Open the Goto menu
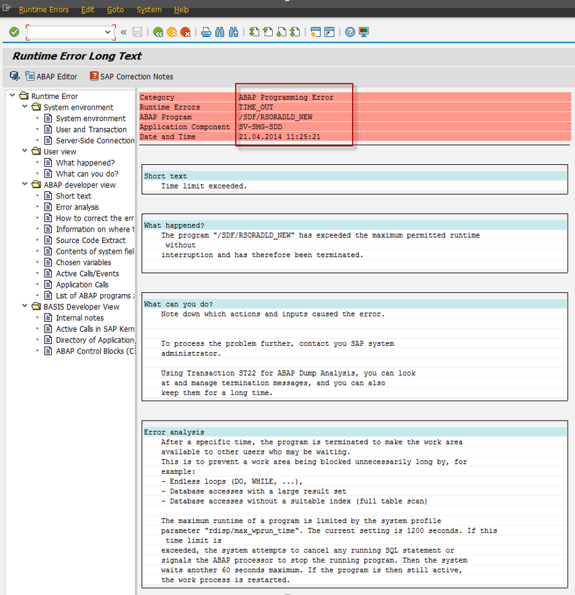This screenshot has width=575, height=595. [x=115, y=9]
